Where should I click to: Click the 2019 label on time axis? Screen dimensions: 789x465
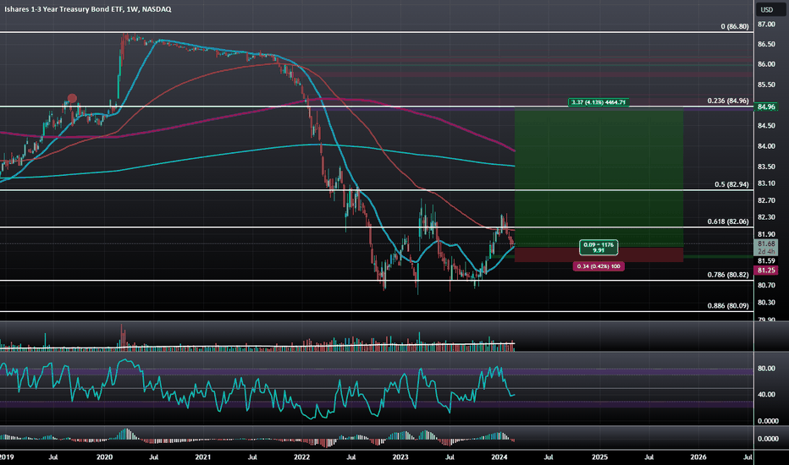pos(6,457)
